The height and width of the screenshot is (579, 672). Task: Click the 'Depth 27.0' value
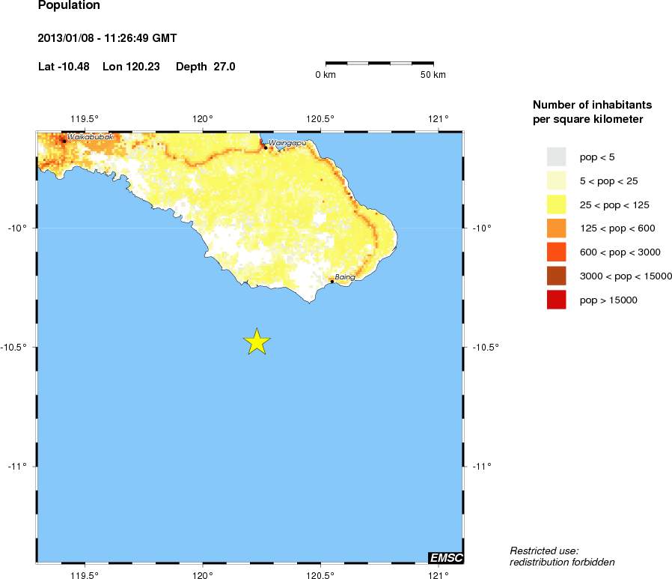pos(205,67)
